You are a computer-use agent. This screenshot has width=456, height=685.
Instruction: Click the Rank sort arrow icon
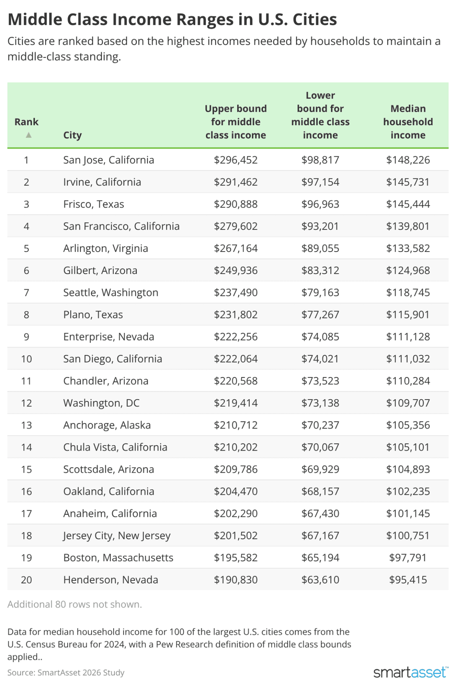[x=28, y=135]
